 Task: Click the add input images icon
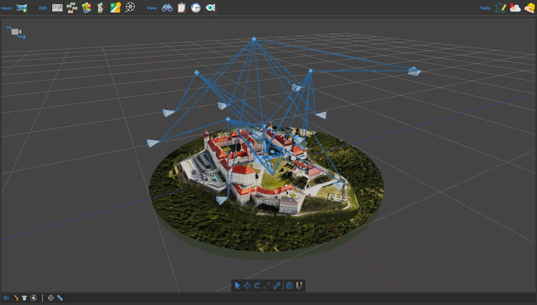coord(21,7)
